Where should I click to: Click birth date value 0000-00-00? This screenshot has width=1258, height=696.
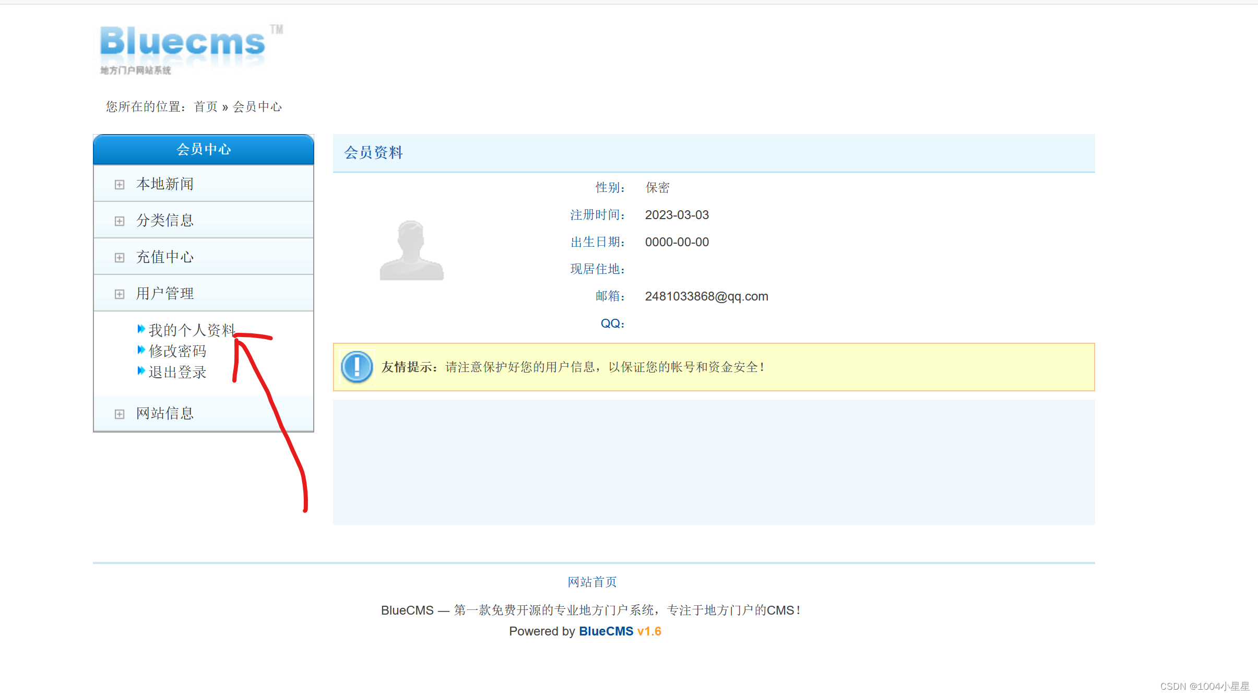click(x=677, y=242)
